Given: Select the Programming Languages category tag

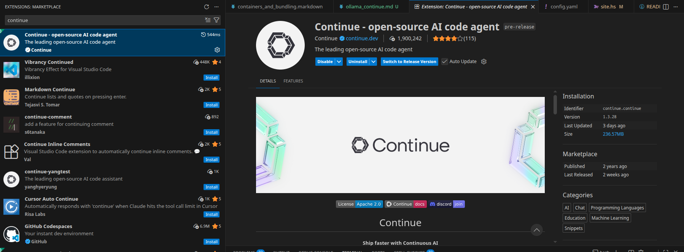Looking at the screenshot, I should click(x=617, y=208).
